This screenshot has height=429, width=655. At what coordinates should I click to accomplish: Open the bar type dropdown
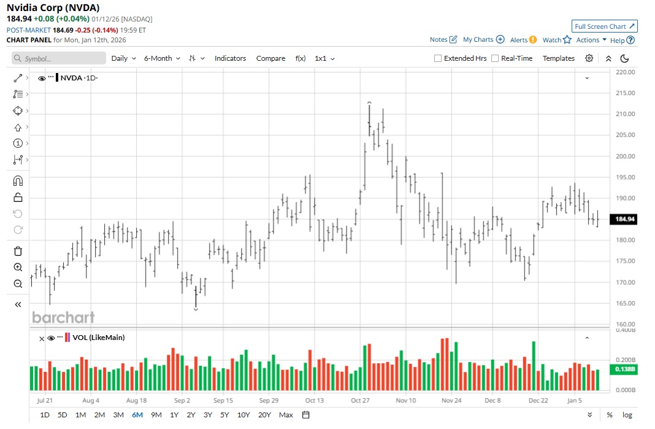(197, 58)
